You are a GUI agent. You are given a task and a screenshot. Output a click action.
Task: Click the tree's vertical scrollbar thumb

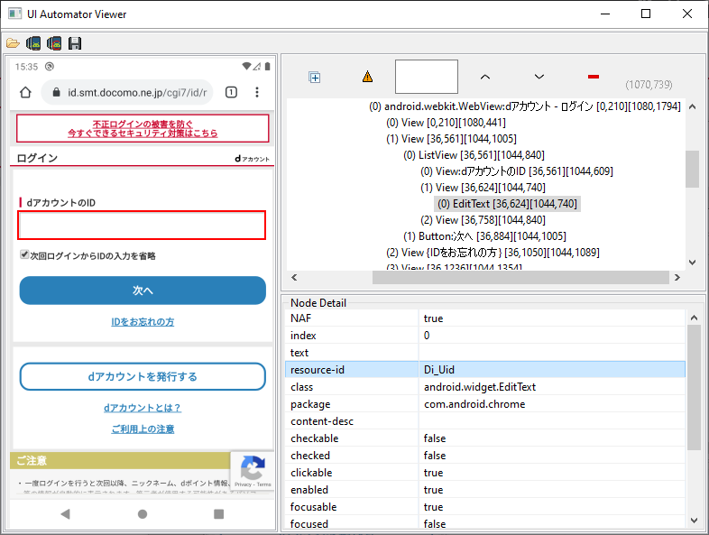[692, 169]
